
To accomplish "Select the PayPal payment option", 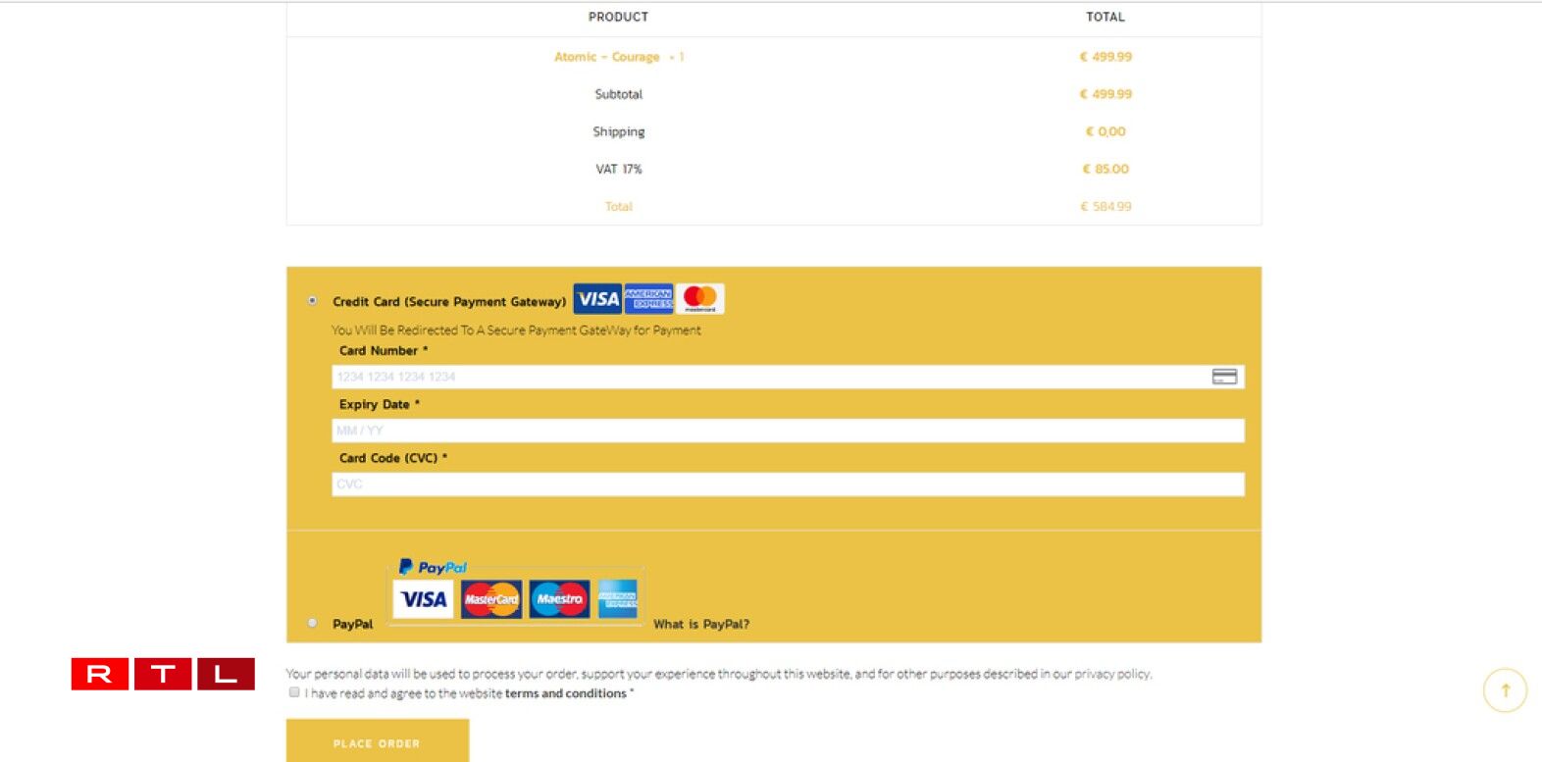I will (313, 623).
